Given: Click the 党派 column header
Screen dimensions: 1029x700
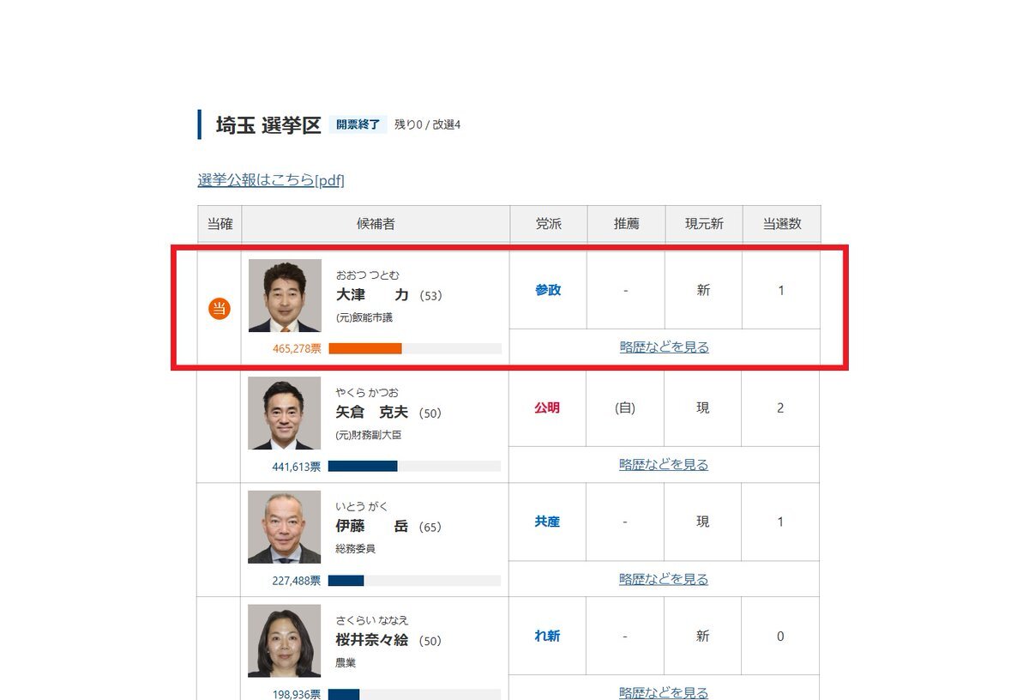Looking at the screenshot, I should (549, 224).
